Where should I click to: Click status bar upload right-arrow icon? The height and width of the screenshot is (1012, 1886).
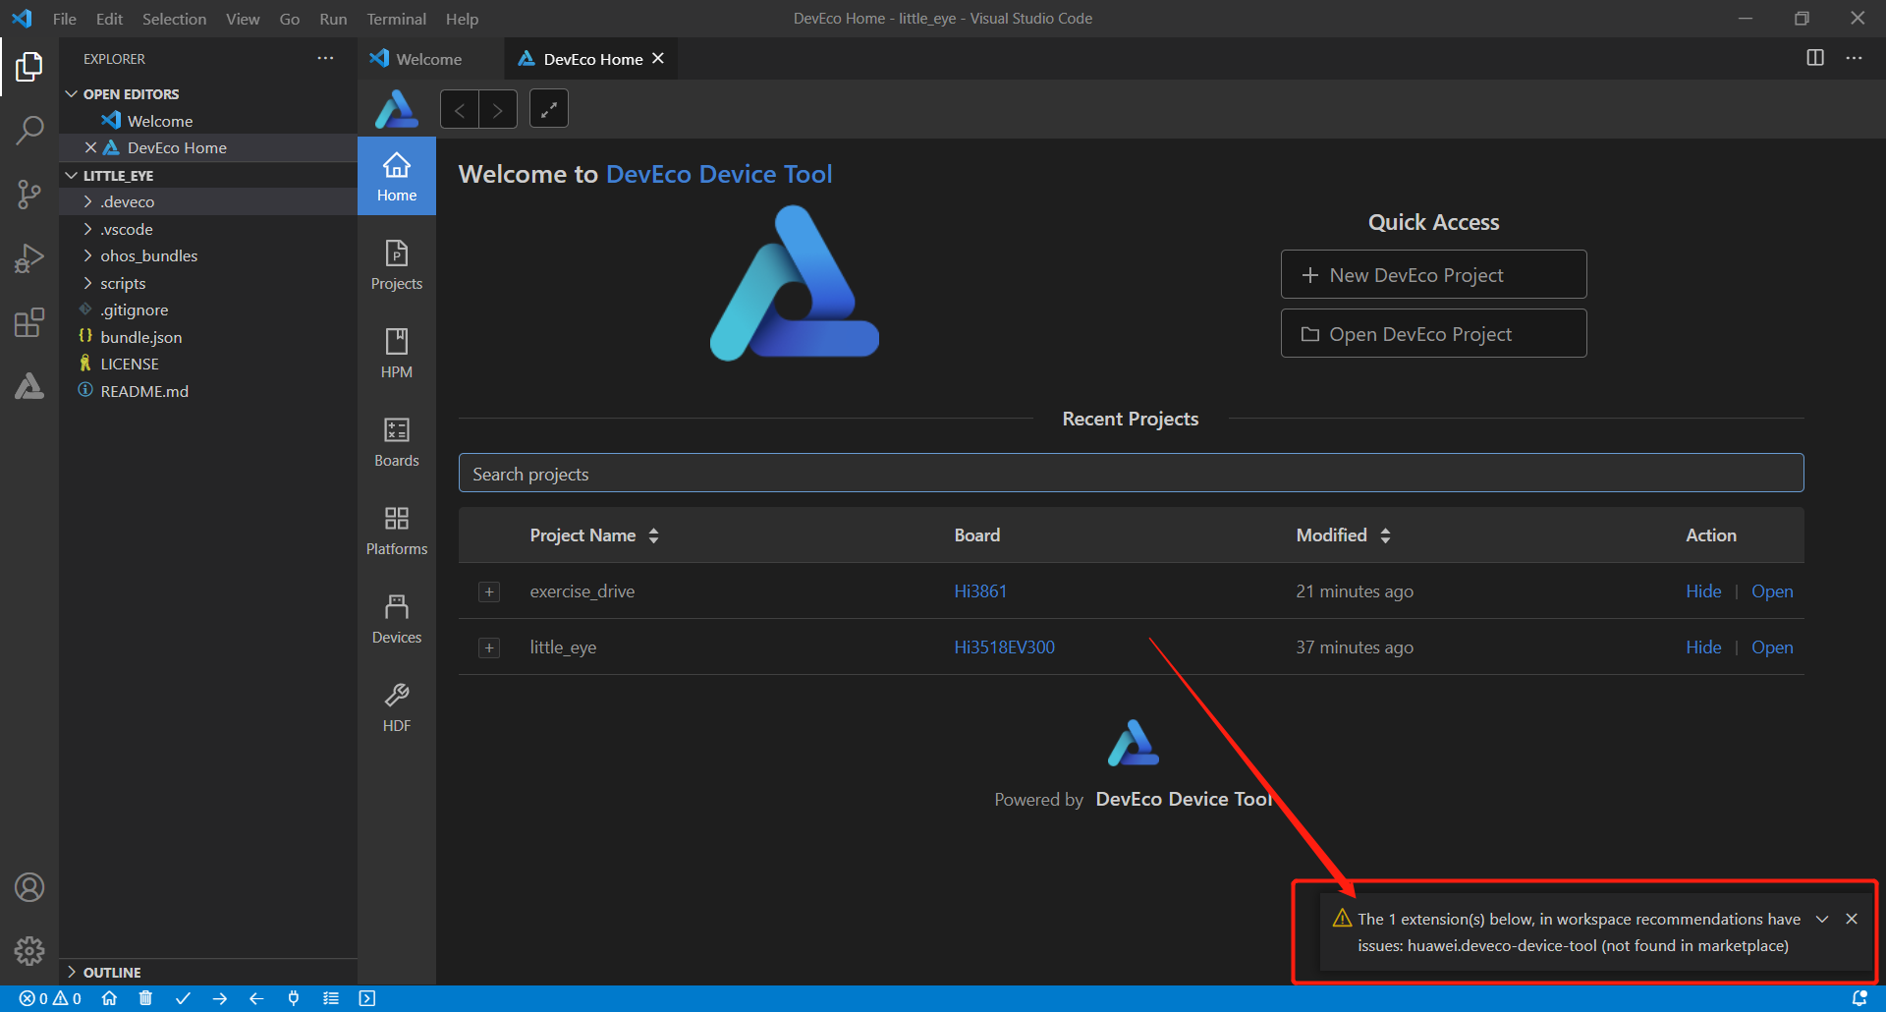pyautogui.click(x=220, y=998)
